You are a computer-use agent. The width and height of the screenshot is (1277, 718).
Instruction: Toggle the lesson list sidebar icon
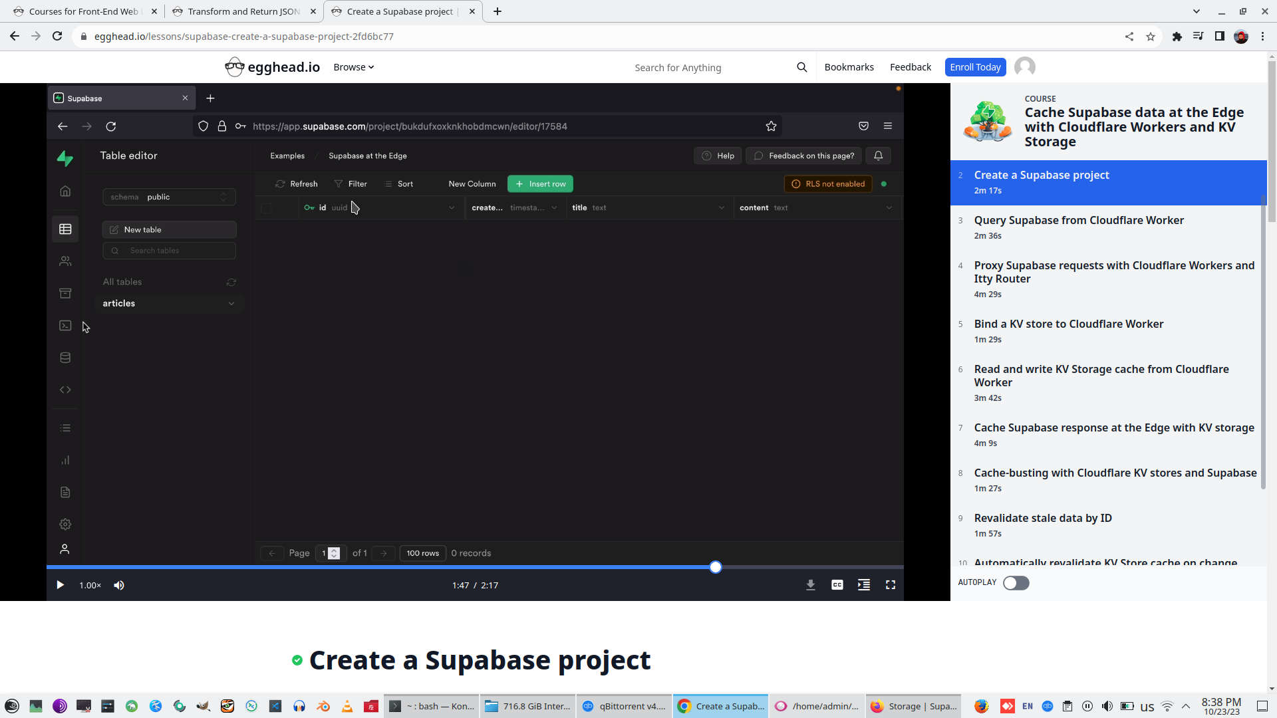click(x=864, y=585)
